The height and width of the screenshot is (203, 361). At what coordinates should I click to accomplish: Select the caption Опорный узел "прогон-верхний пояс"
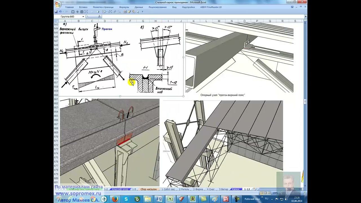point(223,95)
